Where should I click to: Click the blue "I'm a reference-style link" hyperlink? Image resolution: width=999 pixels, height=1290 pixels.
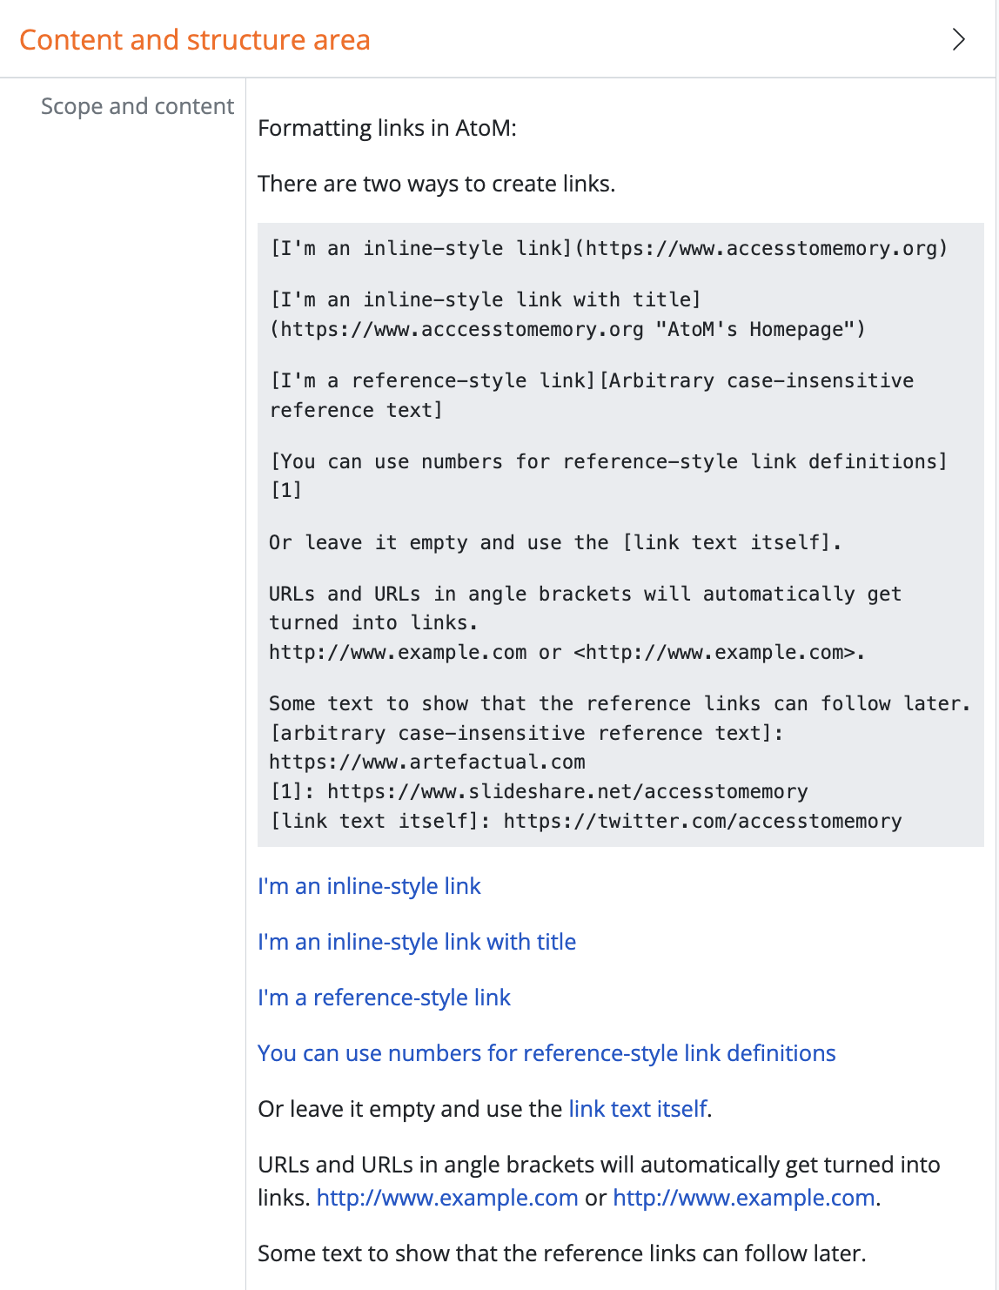click(384, 998)
